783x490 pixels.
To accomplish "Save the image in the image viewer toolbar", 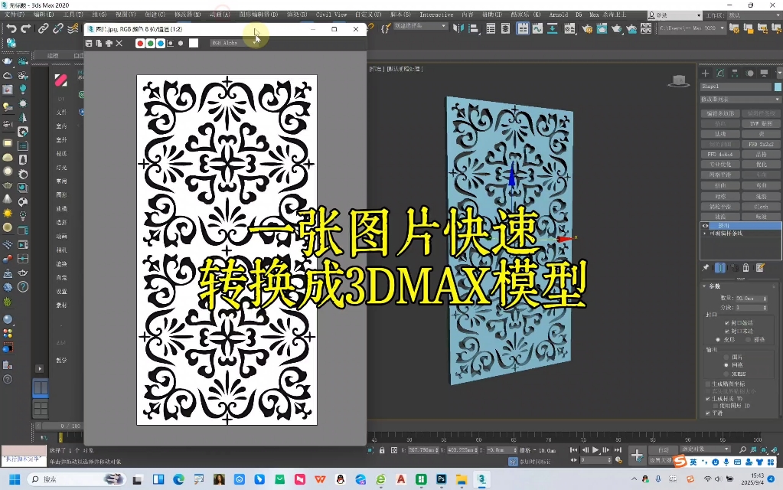I will tap(88, 43).
